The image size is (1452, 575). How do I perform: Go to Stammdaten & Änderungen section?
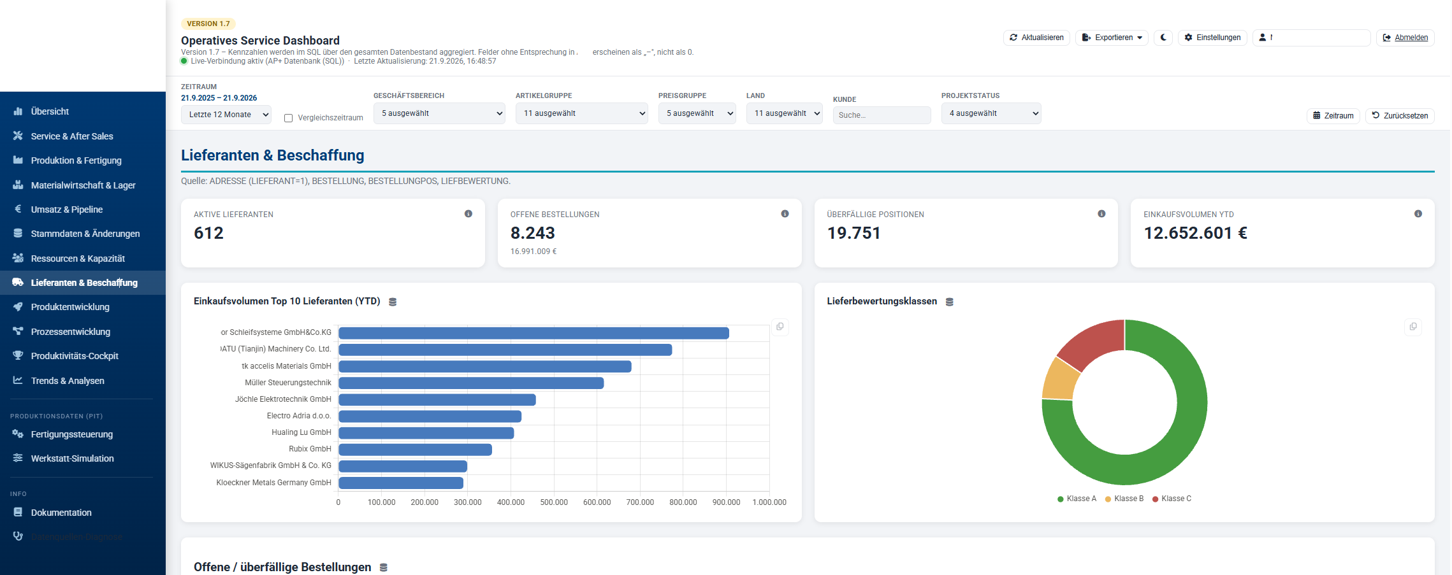click(x=83, y=234)
